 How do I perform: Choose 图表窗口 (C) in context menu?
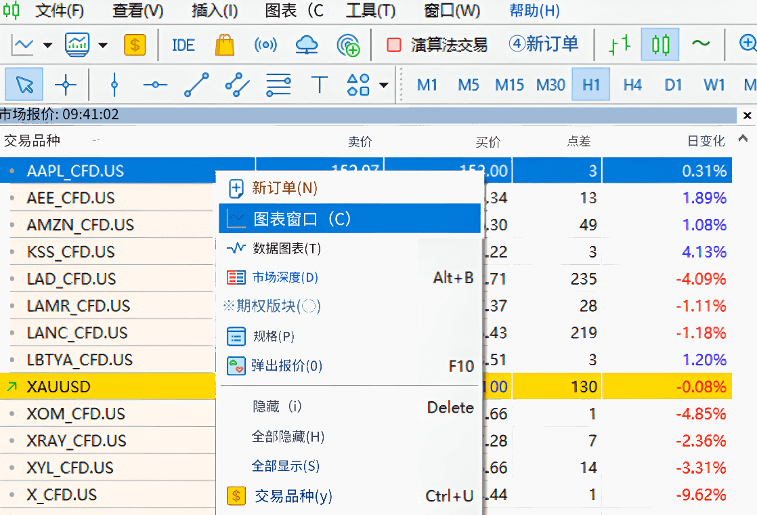click(x=349, y=218)
